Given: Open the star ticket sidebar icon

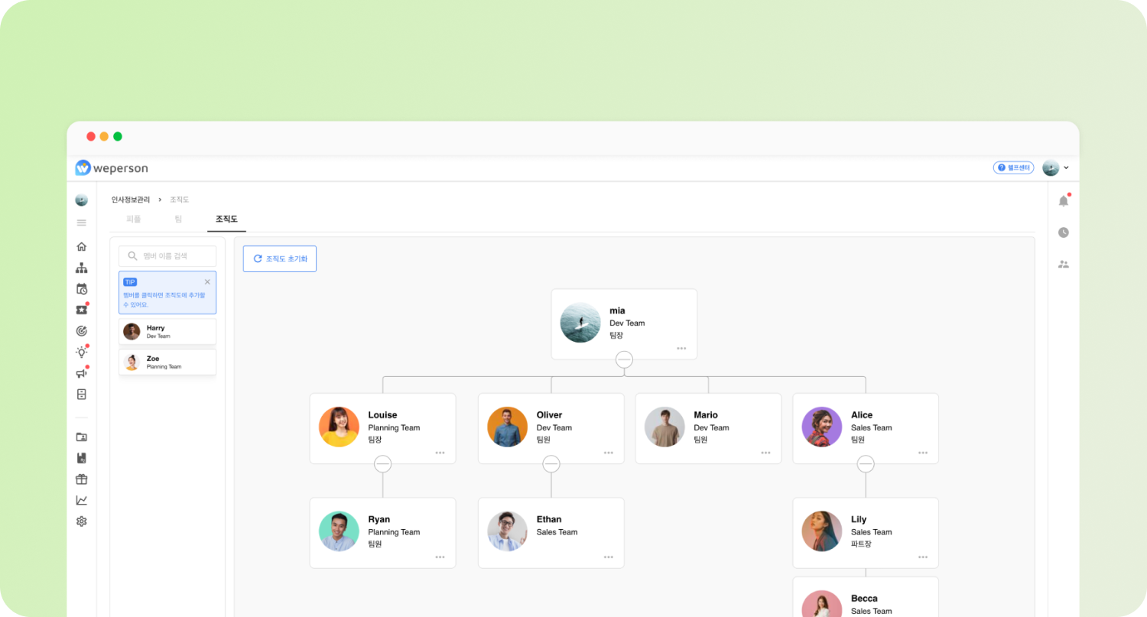Looking at the screenshot, I should [82, 310].
